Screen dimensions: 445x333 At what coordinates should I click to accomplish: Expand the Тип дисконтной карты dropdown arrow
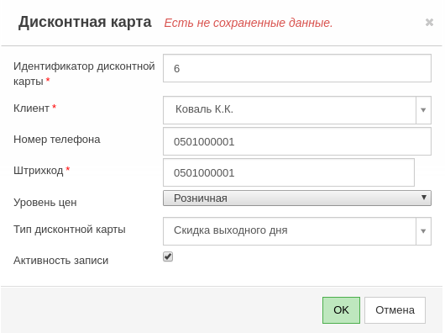coord(423,231)
